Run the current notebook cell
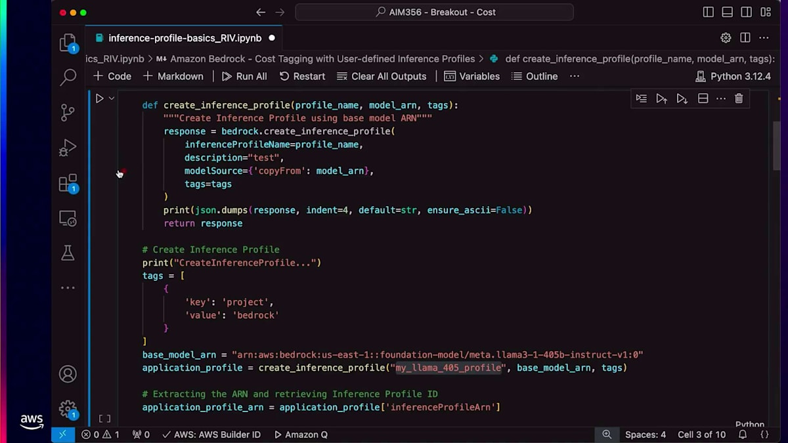 99,98
